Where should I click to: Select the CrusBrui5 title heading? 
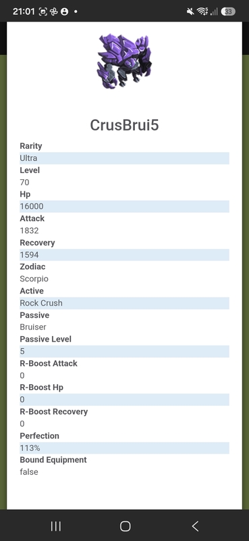124,125
